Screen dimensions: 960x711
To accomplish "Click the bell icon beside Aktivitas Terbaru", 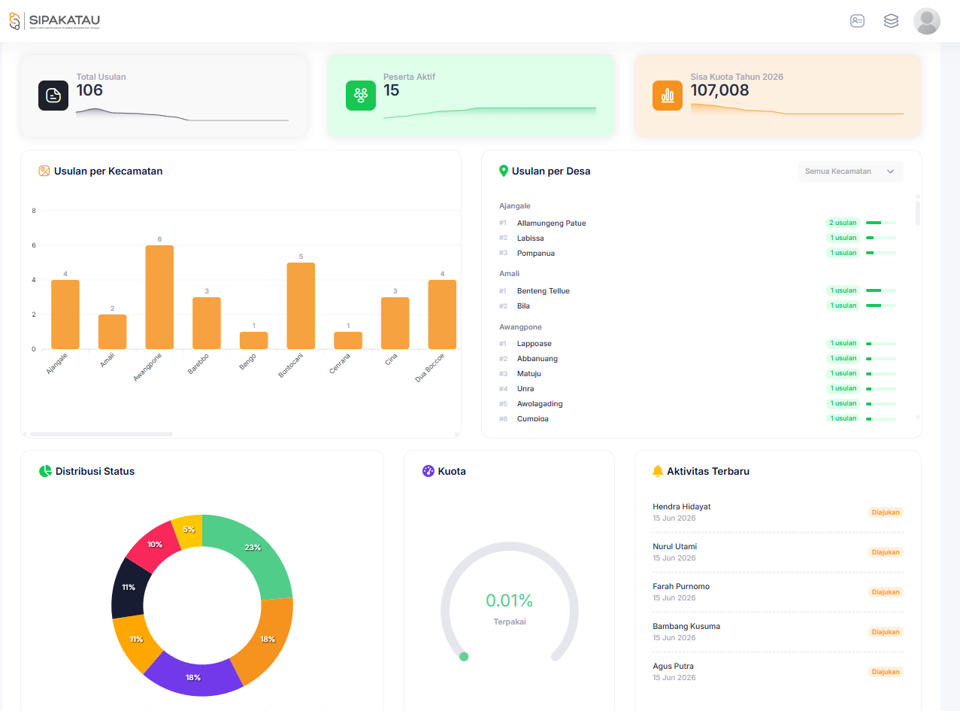I will tap(658, 471).
